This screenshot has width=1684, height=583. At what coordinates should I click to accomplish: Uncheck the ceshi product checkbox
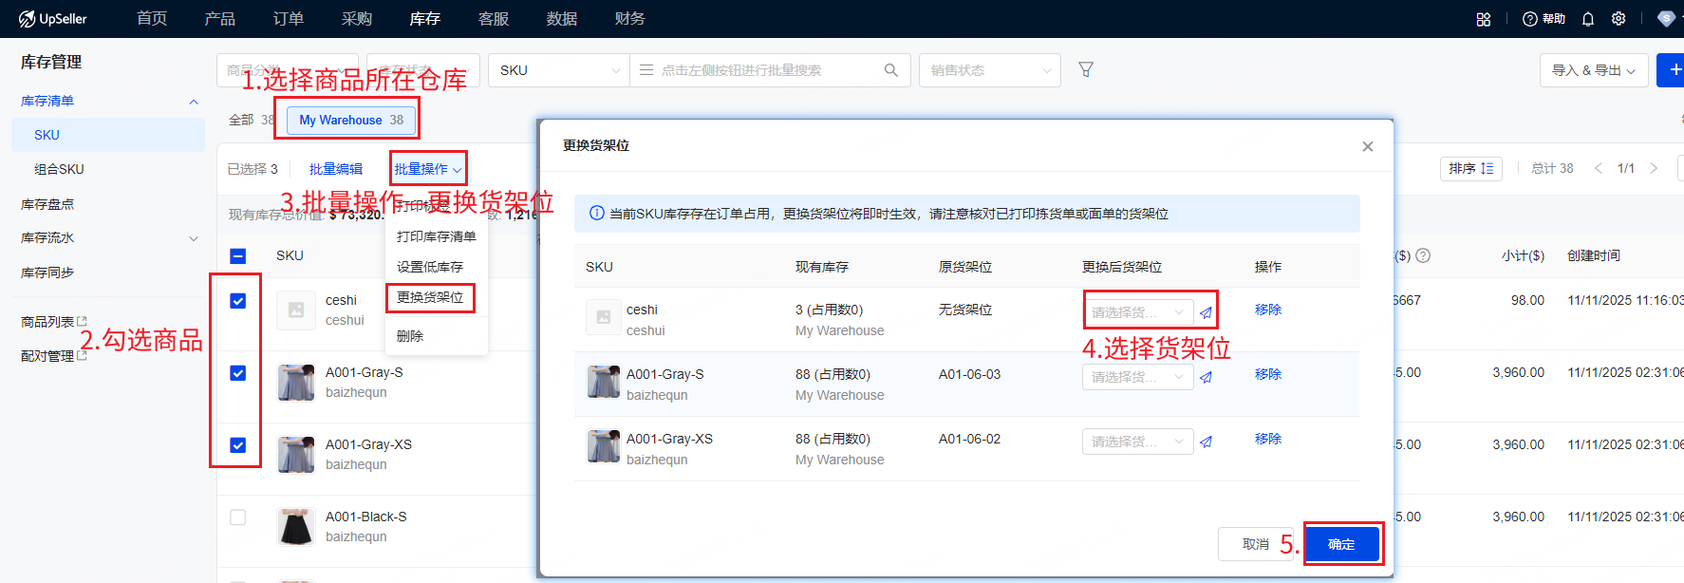[x=238, y=301]
